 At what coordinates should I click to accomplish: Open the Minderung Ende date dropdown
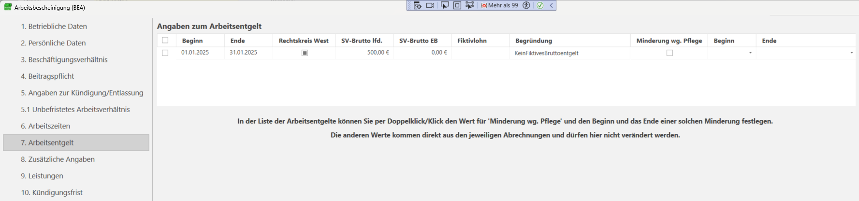(851, 53)
